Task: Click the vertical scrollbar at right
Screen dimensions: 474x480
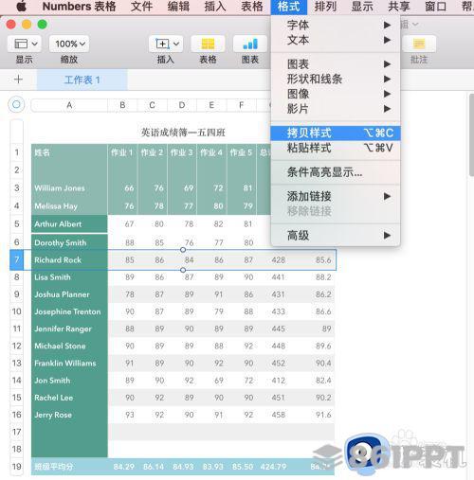Action: (471, 135)
